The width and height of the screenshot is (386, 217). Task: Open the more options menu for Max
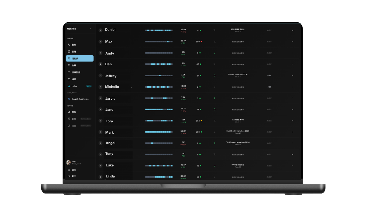[x=292, y=42]
